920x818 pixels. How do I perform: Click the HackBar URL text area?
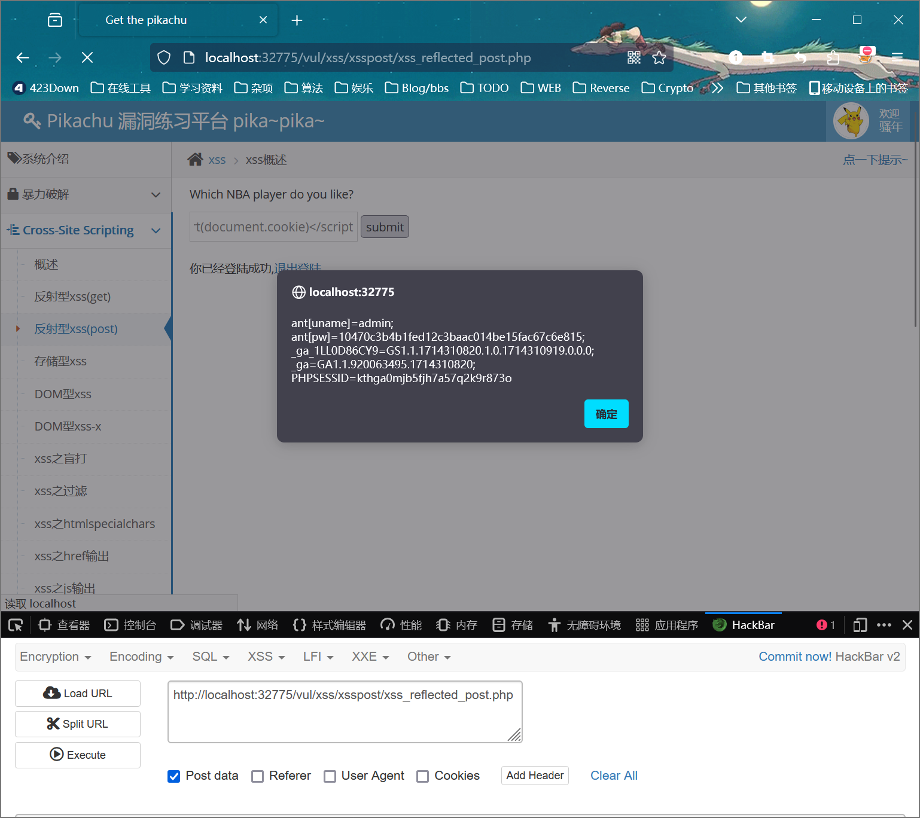click(345, 712)
